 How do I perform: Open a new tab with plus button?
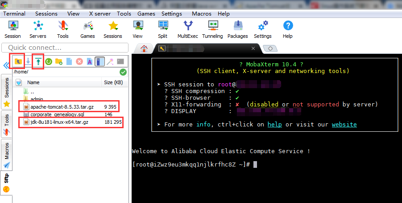pyautogui.click(x=270, y=48)
